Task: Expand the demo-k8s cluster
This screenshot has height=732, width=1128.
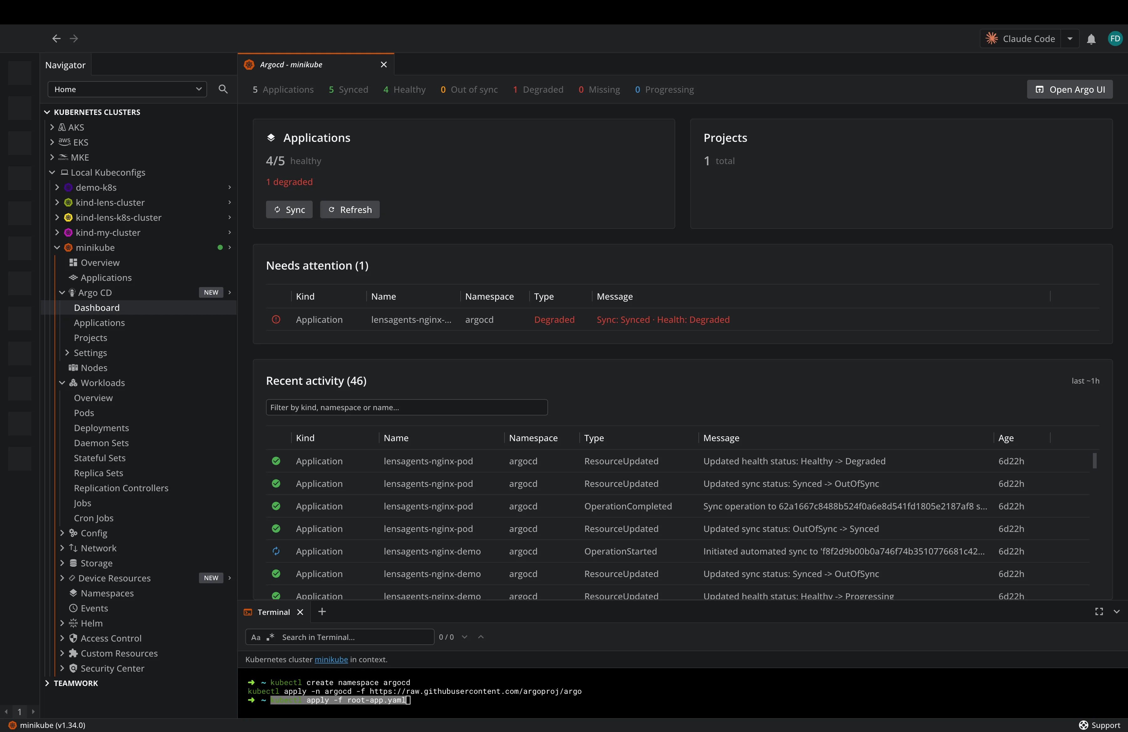Action: point(57,187)
